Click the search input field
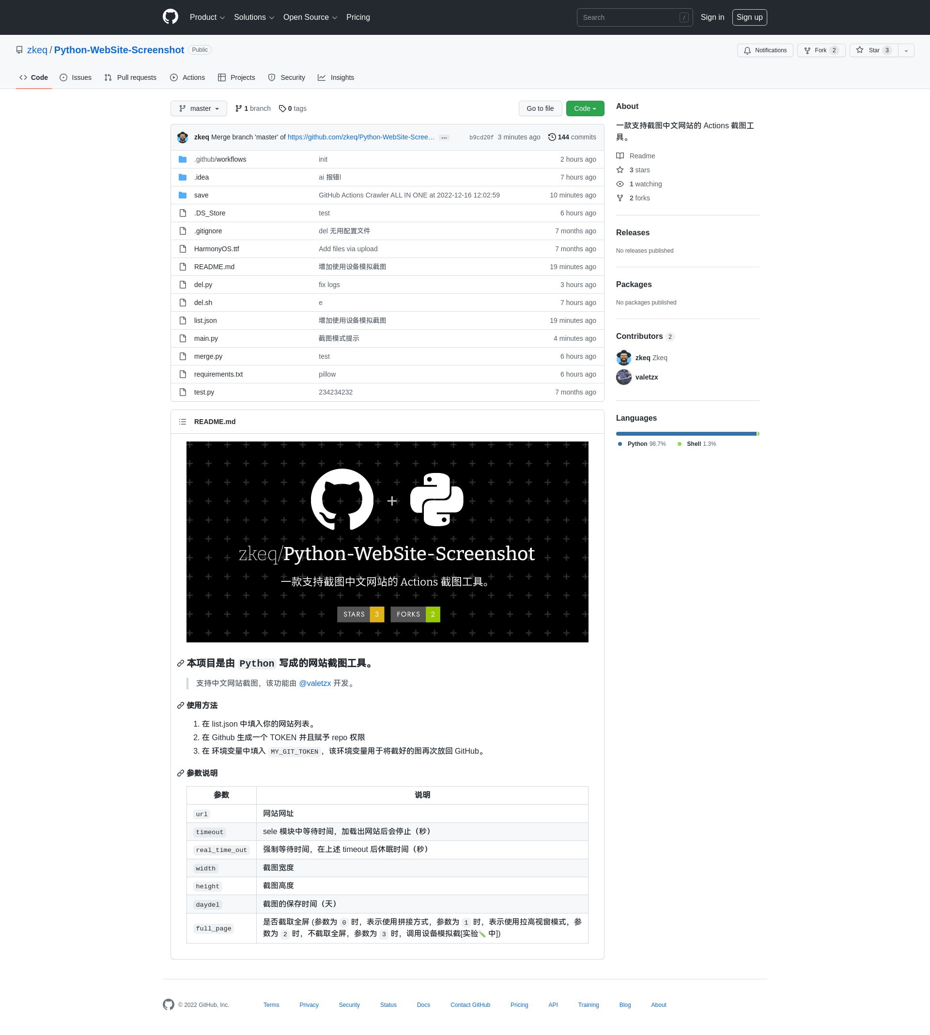Image resolution: width=930 pixels, height=1035 pixels. [634, 17]
